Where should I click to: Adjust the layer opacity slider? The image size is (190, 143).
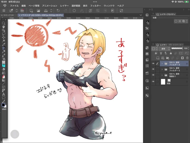(177, 48)
